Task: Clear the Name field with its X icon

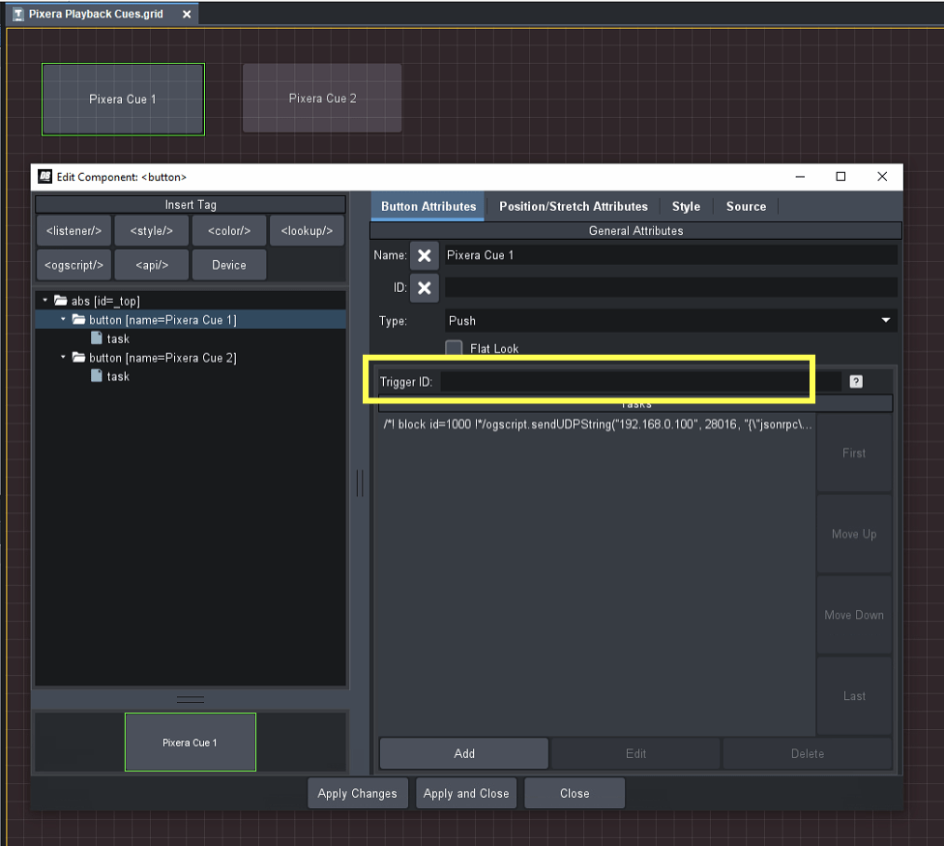Action: pos(424,255)
